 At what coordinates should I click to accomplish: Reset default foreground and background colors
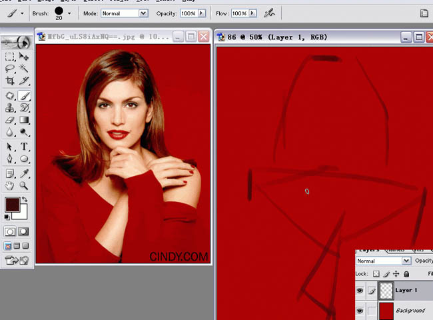[x=7, y=217]
